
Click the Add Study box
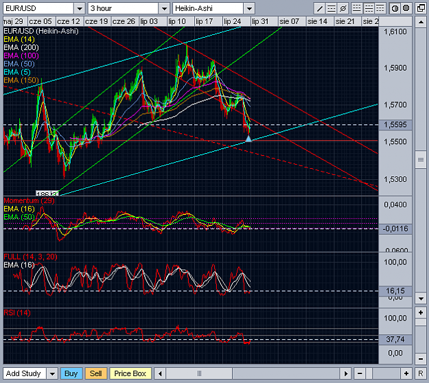click(25, 373)
